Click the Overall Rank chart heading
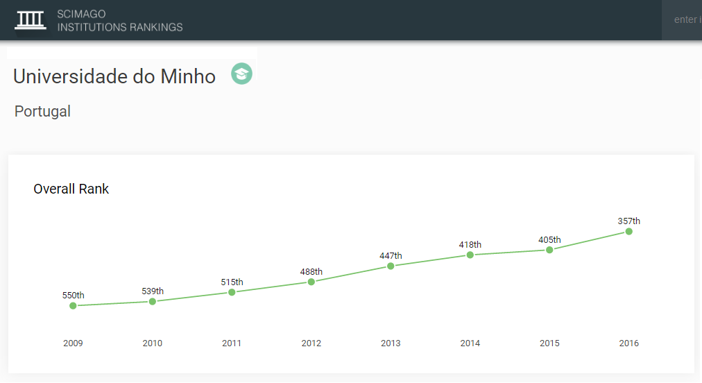This screenshot has height=383, width=702. coord(71,189)
